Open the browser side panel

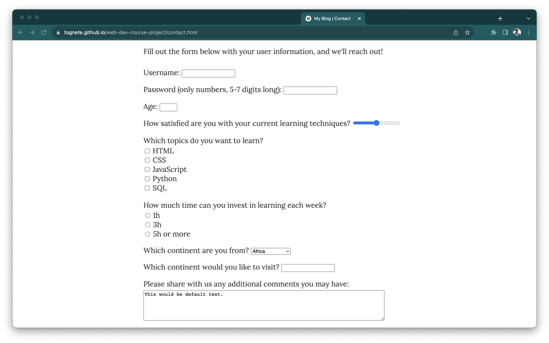coord(505,33)
